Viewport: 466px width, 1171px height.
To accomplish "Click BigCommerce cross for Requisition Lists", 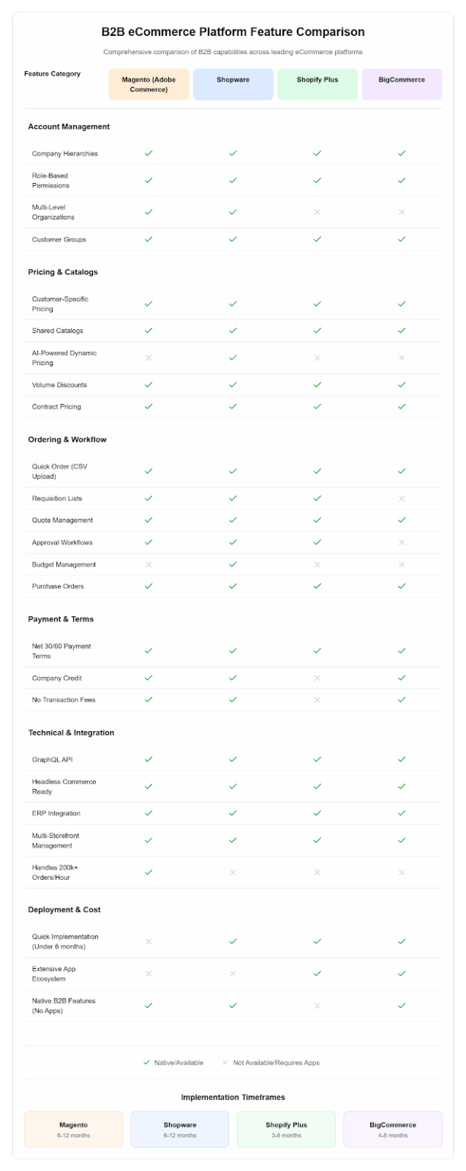I will [x=401, y=499].
